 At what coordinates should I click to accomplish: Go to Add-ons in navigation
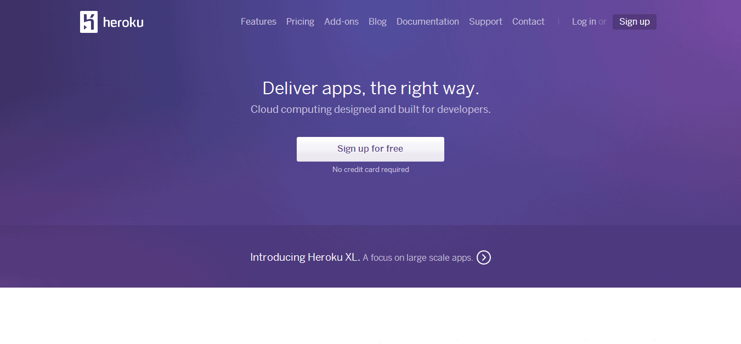click(341, 22)
